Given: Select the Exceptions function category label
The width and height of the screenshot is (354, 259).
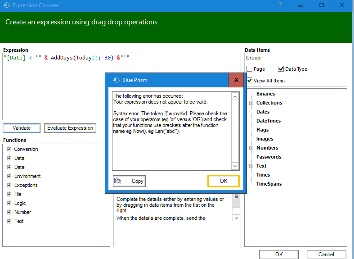Looking at the screenshot, I should [x=26, y=185].
